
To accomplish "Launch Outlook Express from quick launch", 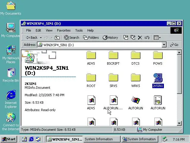I will click(38, 139).
